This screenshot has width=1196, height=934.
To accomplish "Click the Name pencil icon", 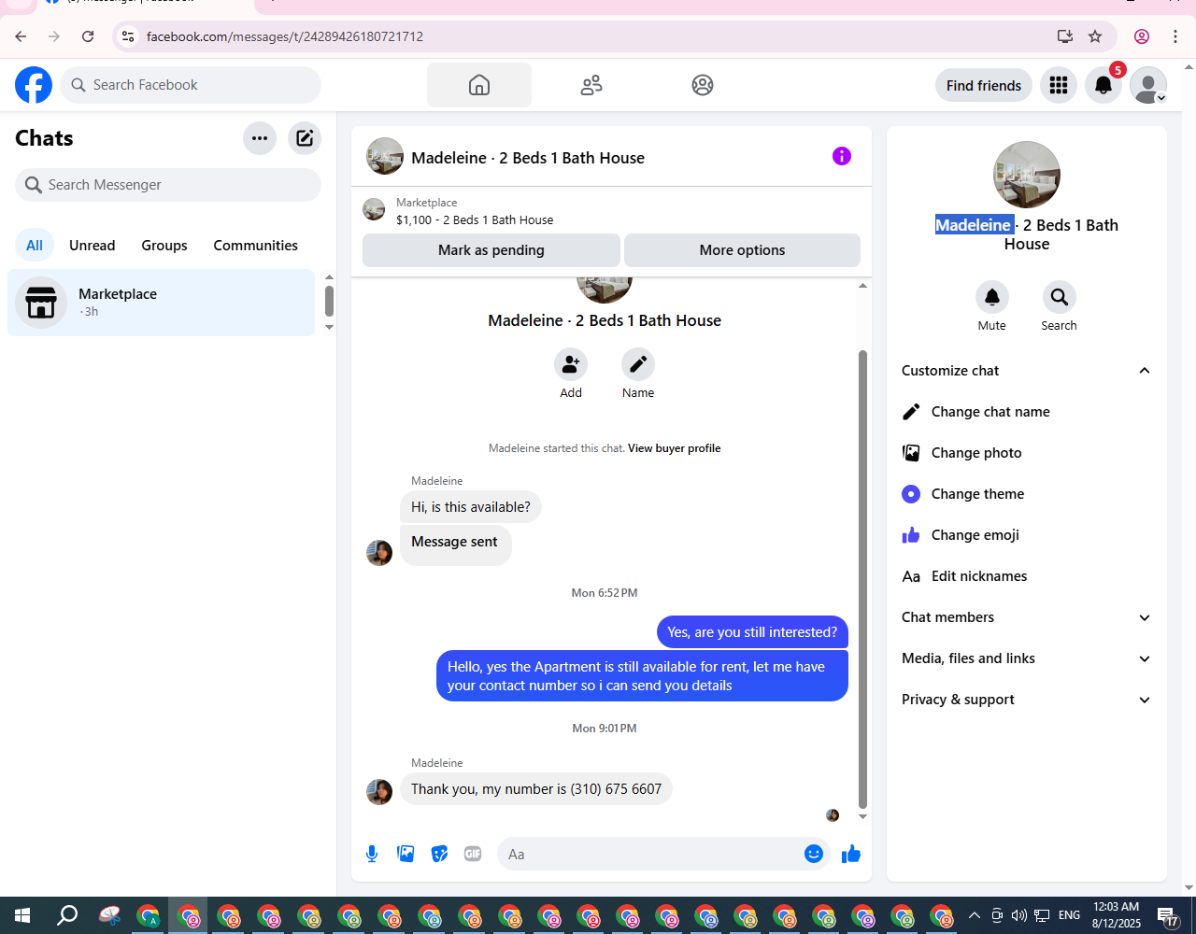I will click(638, 364).
